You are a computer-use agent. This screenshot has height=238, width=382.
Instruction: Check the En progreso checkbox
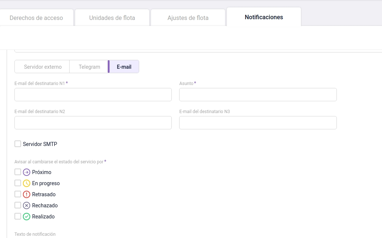tap(17, 183)
